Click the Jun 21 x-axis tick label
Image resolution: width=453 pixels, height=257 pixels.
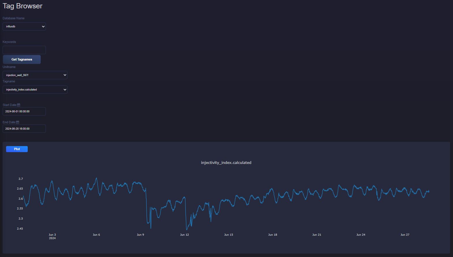click(317, 235)
